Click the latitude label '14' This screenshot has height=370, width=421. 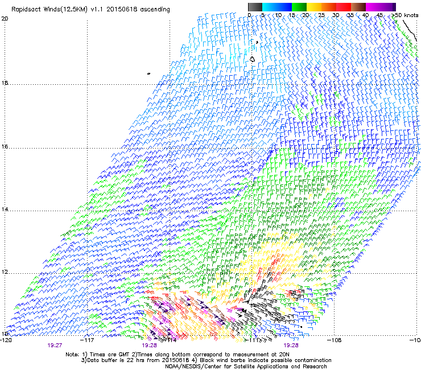click(5, 209)
